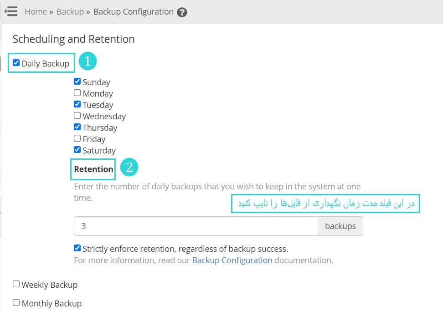Viewport: 443px width, 316px height.
Task: Enable the Monthly Backup checkbox
Action: click(x=16, y=302)
